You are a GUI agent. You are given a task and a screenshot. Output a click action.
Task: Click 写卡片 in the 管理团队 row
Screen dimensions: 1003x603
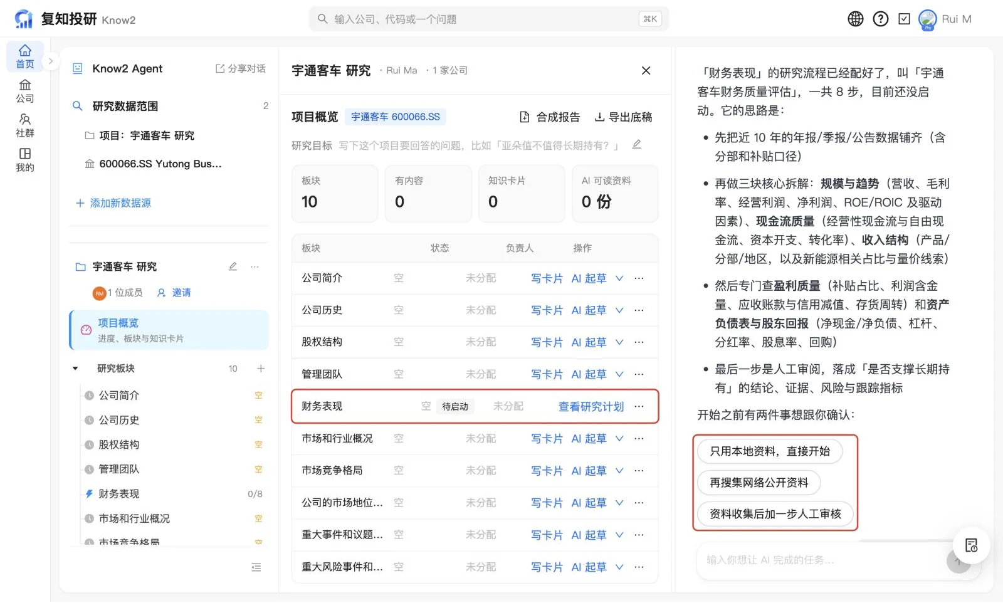tap(547, 374)
